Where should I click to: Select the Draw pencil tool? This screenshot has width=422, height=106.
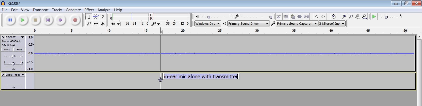tap(103, 17)
